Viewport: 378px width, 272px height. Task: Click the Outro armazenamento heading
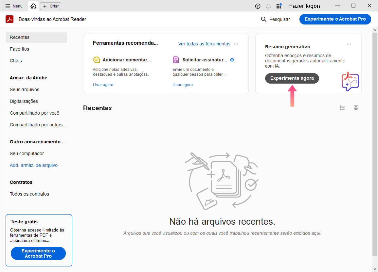[38, 142]
